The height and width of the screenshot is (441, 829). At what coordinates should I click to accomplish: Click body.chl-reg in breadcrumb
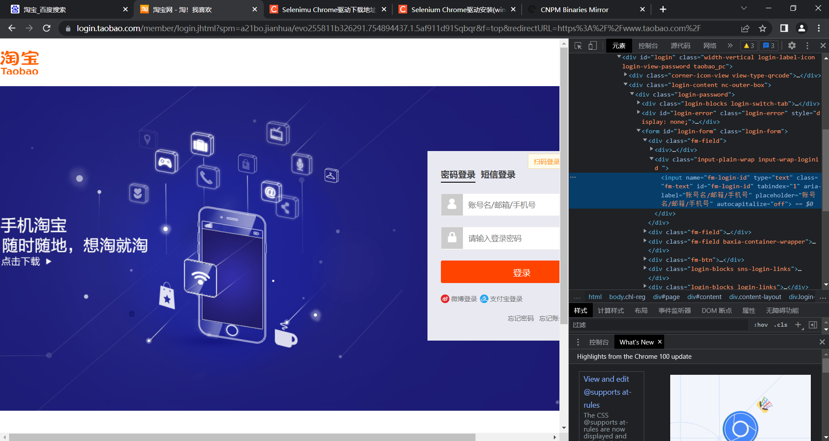click(627, 297)
